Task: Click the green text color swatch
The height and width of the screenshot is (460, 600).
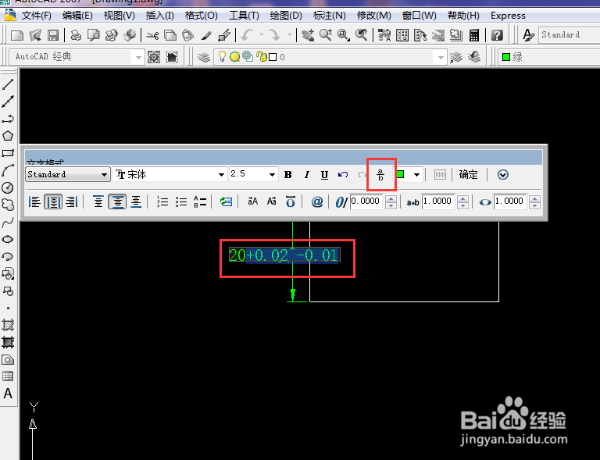Action: point(401,174)
